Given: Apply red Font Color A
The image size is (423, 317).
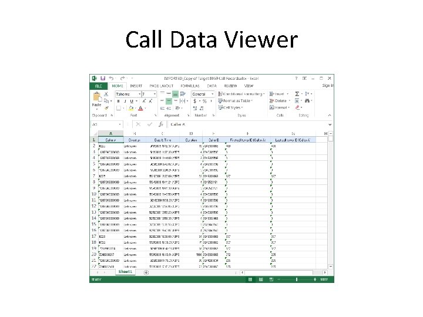Looking at the screenshot, I should coord(140,108).
